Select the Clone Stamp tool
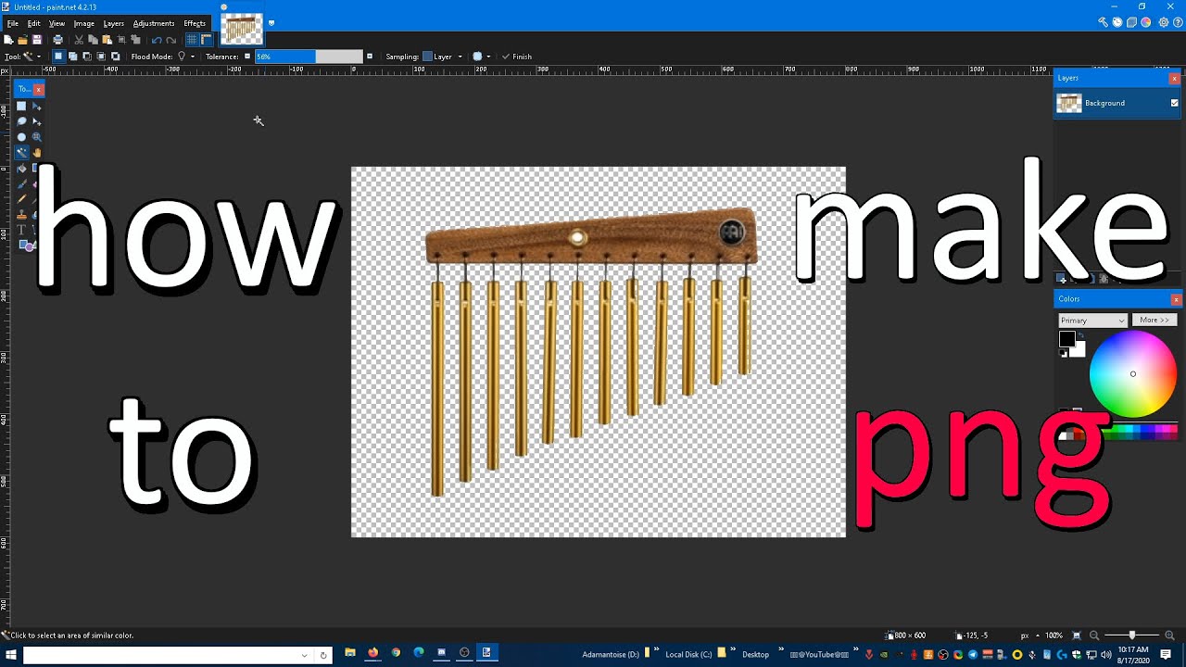 (x=21, y=215)
